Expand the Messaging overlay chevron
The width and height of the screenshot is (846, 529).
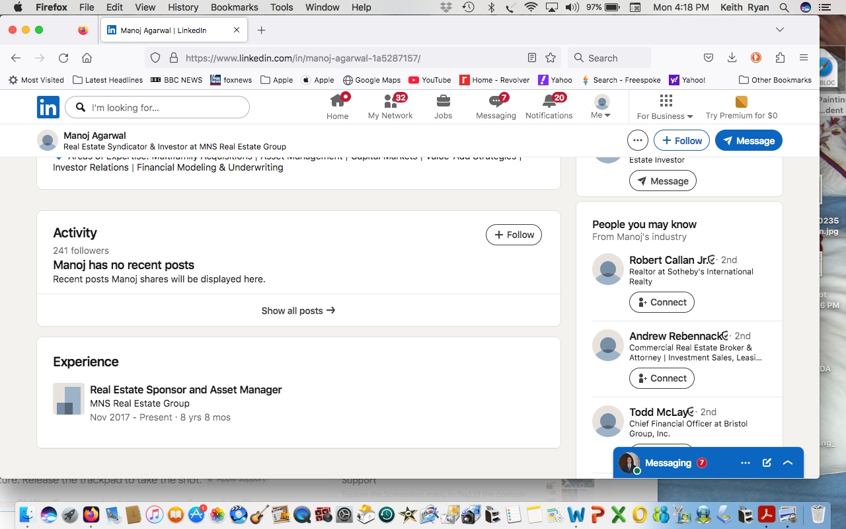tap(788, 463)
